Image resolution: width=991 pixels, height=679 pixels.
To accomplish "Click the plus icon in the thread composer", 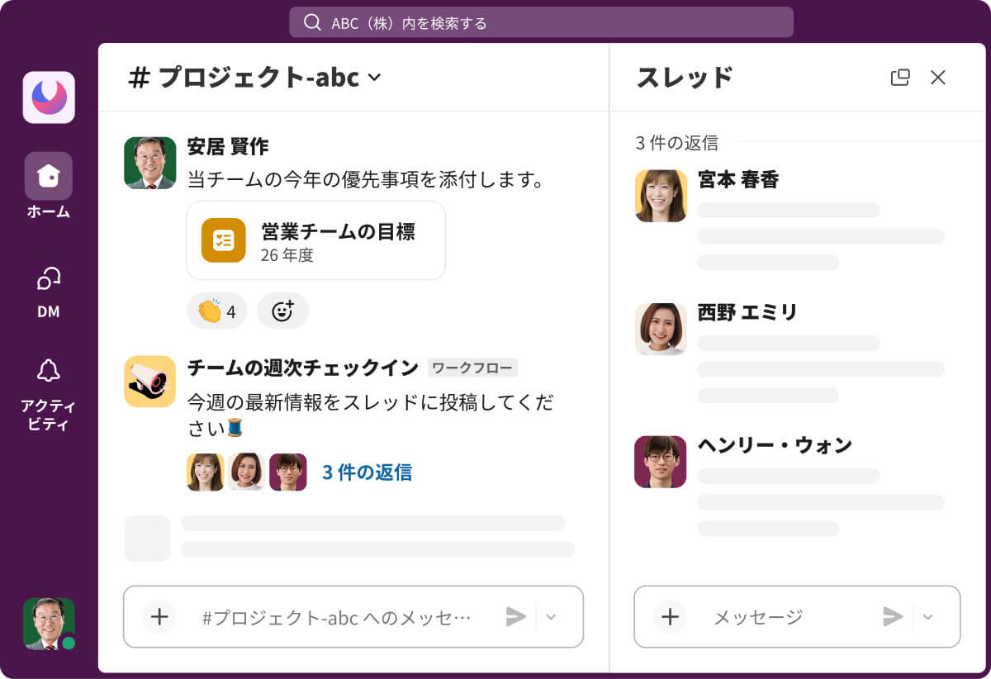I will [670, 617].
